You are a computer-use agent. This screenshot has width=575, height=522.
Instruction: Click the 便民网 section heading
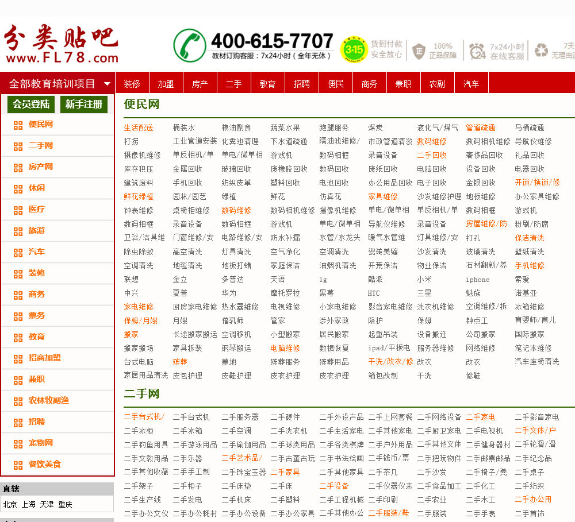pyautogui.click(x=141, y=105)
